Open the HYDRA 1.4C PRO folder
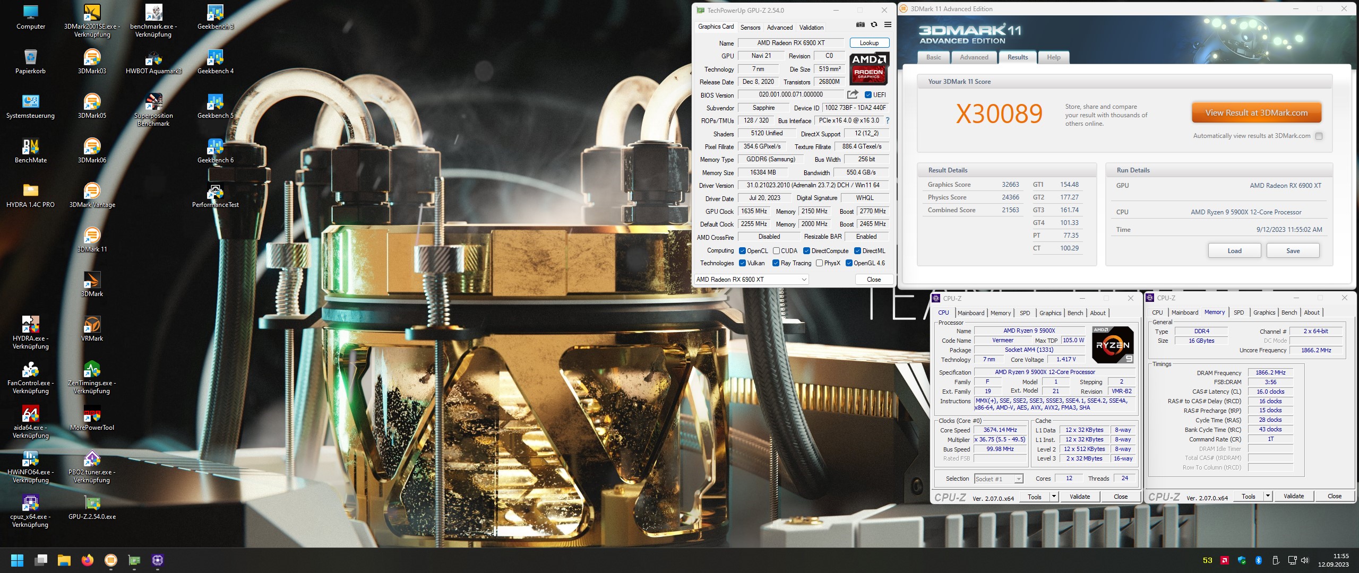 coord(31,195)
